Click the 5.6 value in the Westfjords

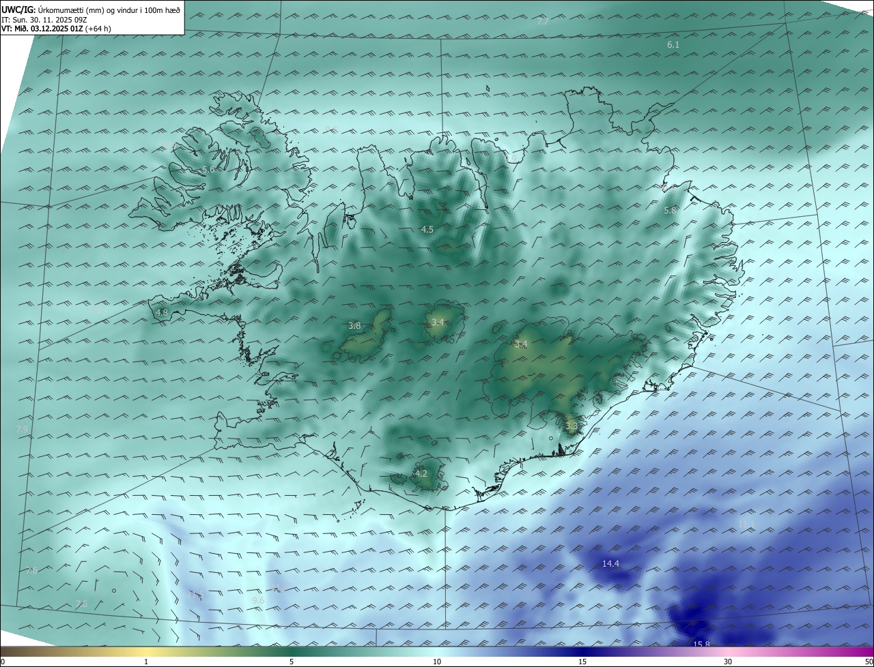(208, 169)
